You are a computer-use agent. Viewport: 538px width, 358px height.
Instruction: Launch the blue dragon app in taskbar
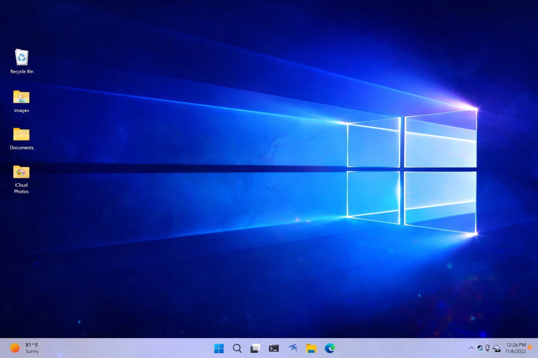pyautogui.click(x=292, y=348)
